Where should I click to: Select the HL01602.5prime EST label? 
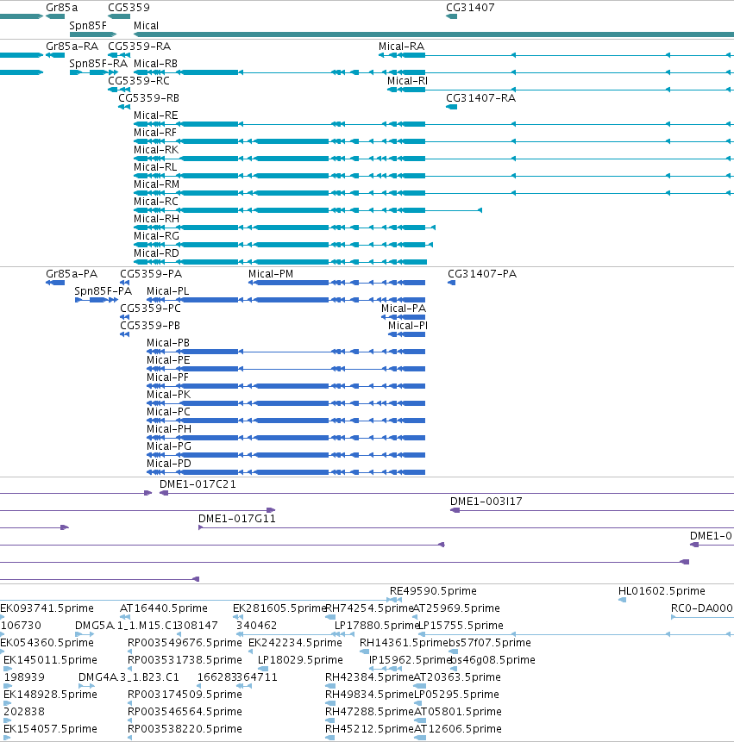click(x=662, y=591)
